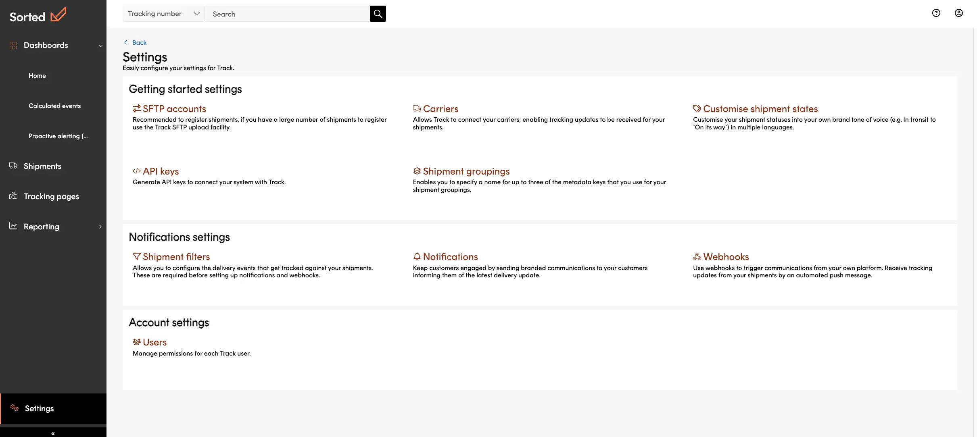Toggle the Settings sidebar collapse button
Screen dimensions: 977x437
pyautogui.click(x=53, y=433)
